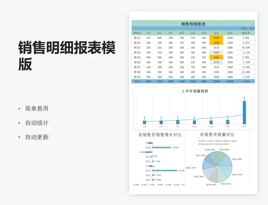
Task: Select the 销售员 column header
Action: tap(137, 33)
